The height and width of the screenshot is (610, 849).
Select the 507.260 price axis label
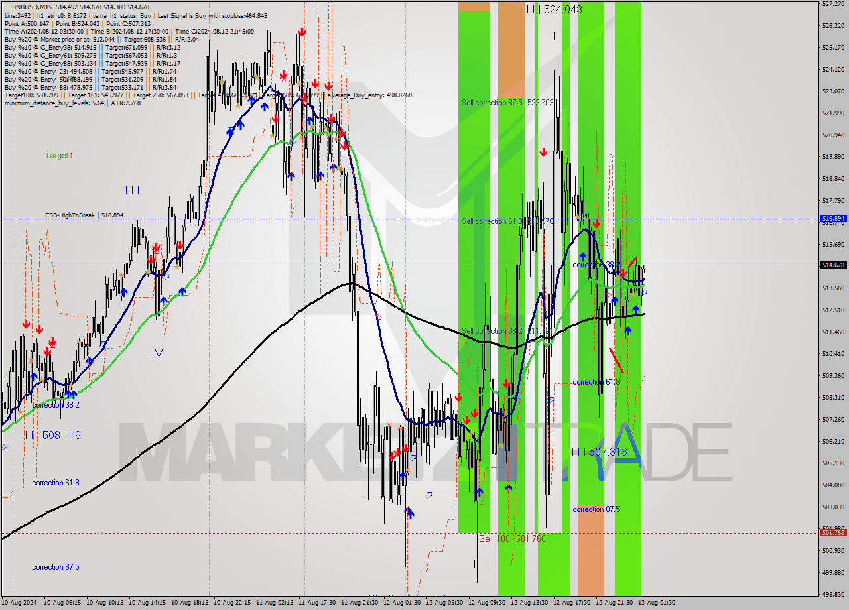pyautogui.click(x=833, y=420)
